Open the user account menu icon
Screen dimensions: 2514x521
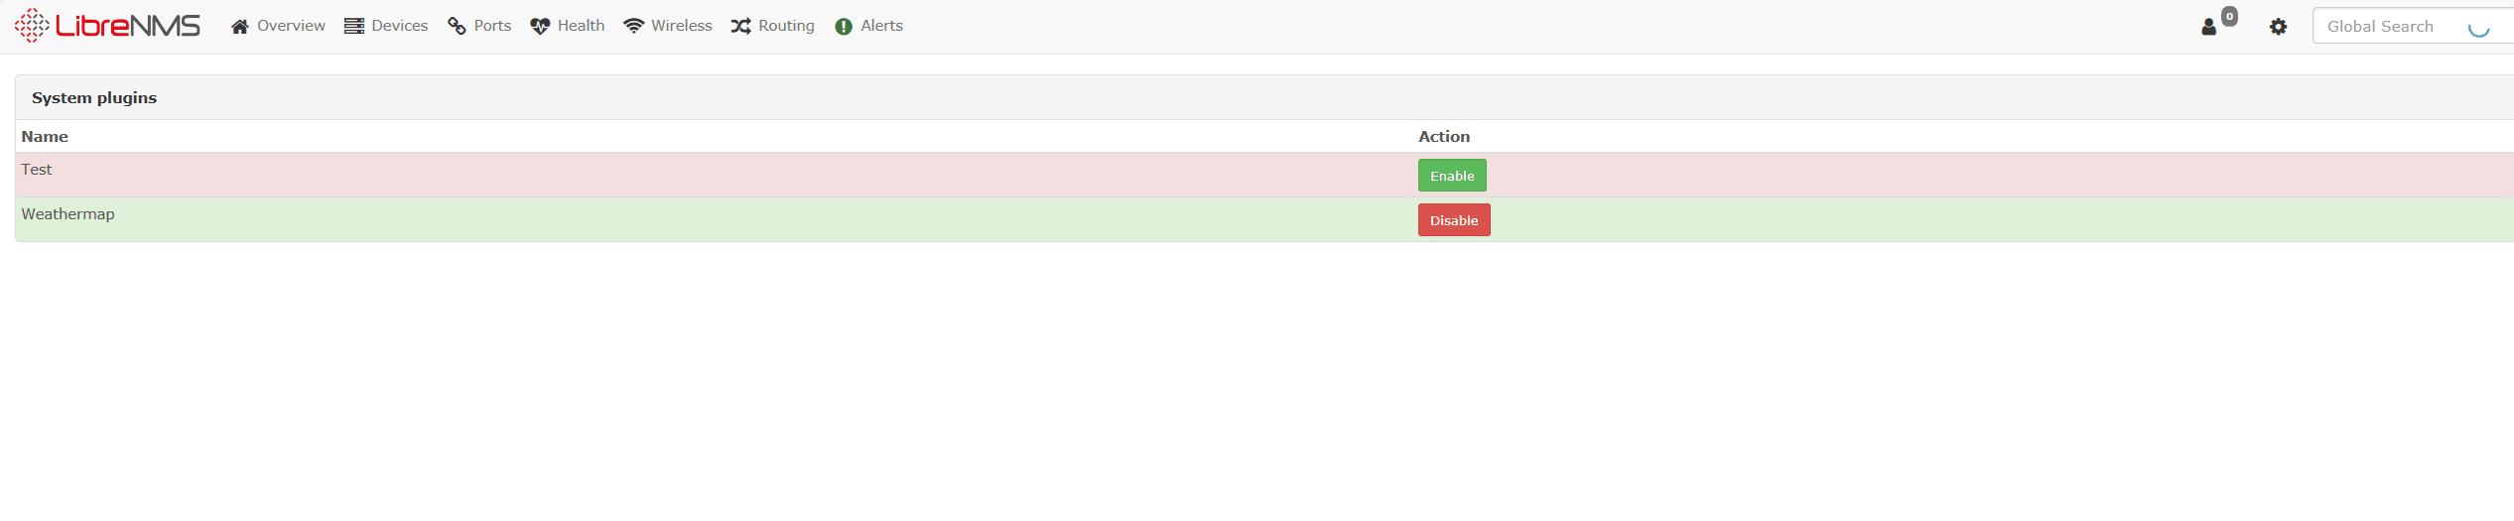[x=2208, y=27]
